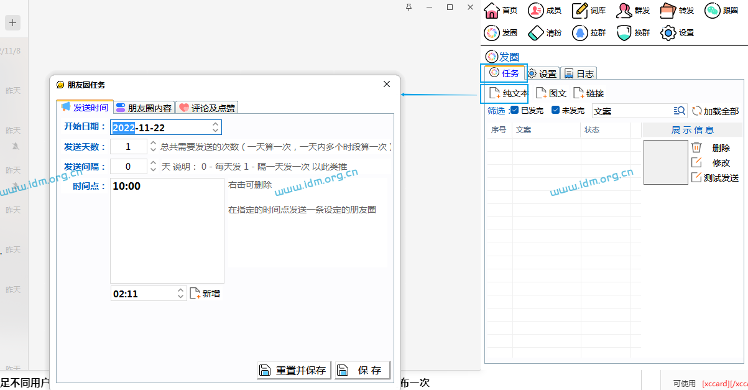Add new time with 新增 icon
The image size is (748, 390).
[195, 293]
